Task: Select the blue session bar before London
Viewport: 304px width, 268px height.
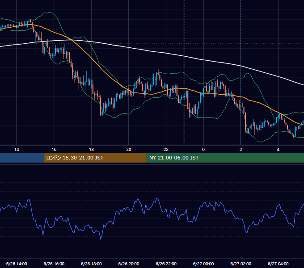Action: 22,158
